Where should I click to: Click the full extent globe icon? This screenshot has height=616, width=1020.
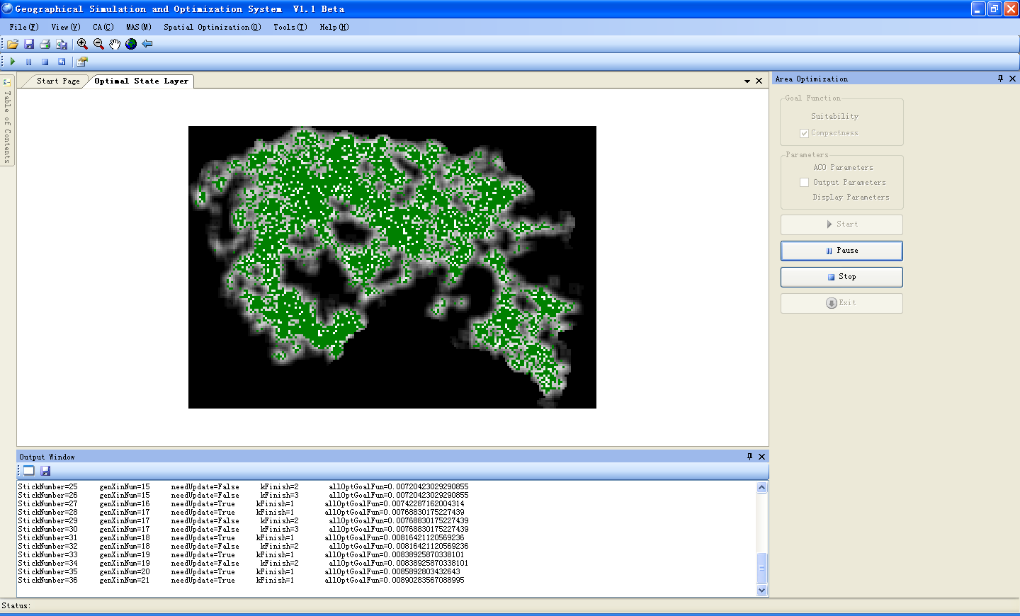pos(131,44)
